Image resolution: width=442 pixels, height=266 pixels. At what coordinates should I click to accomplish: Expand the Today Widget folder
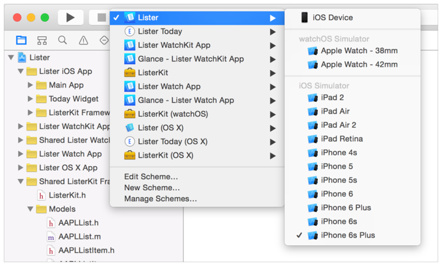coord(30,99)
